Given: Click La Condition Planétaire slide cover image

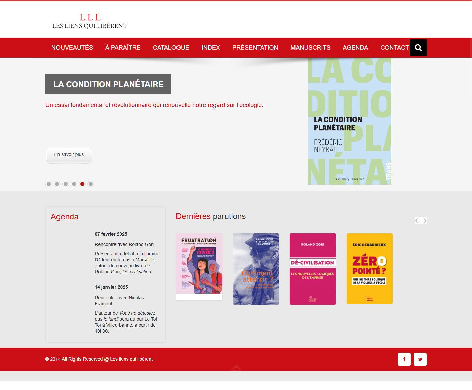Looking at the screenshot, I should coord(349,121).
